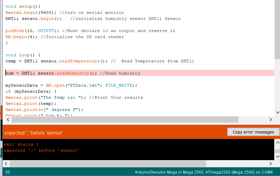Image resolution: width=280 pixels, height=176 pixels.
Task: Click the console horizontal scrollbar right arrow
Action: 271,164
